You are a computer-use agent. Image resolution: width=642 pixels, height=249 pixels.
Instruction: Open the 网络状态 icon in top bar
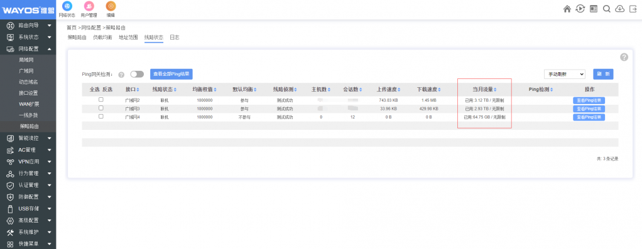click(67, 6)
